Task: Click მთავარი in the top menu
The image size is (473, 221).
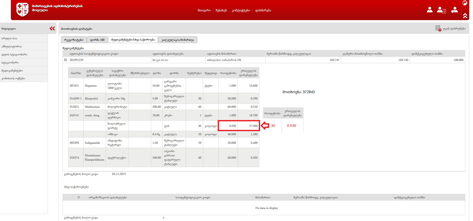Action: (x=204, y=10)
